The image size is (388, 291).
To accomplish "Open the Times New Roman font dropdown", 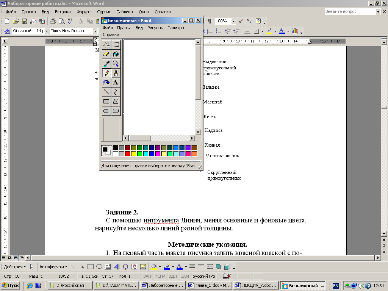I will pos(95,31).
